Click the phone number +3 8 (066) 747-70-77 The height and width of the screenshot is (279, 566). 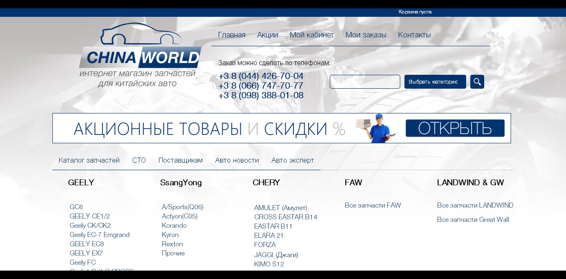261,86
